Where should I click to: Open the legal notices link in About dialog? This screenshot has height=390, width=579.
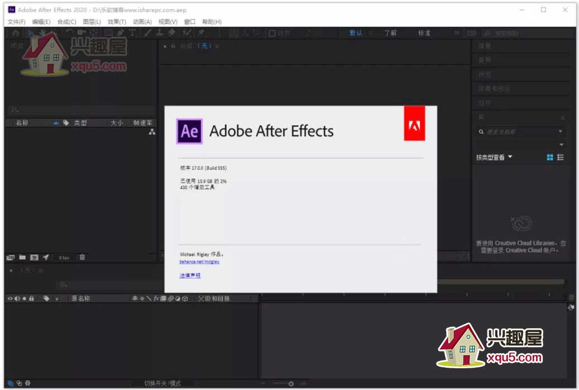(190, 275)
